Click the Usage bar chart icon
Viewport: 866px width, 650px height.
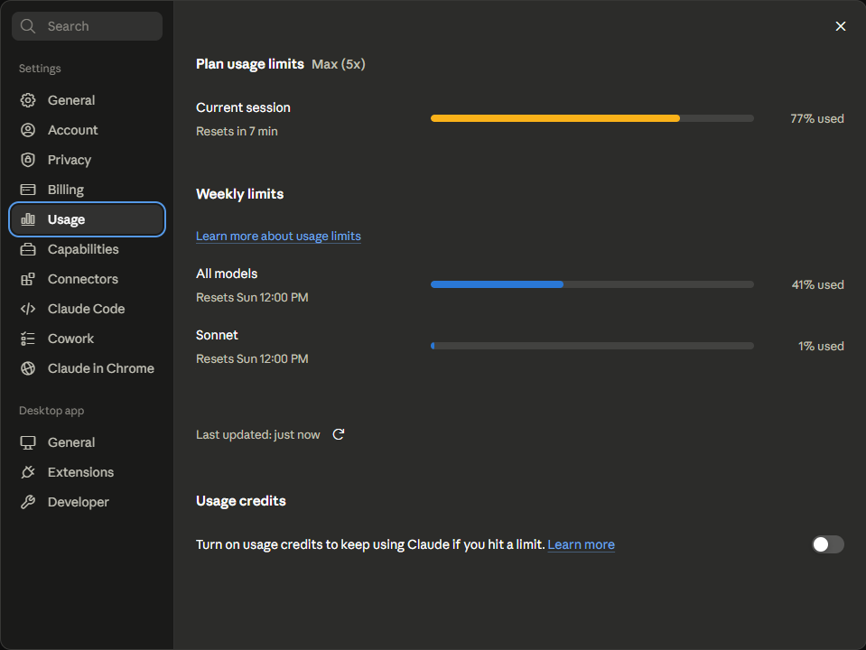(28, 219)
